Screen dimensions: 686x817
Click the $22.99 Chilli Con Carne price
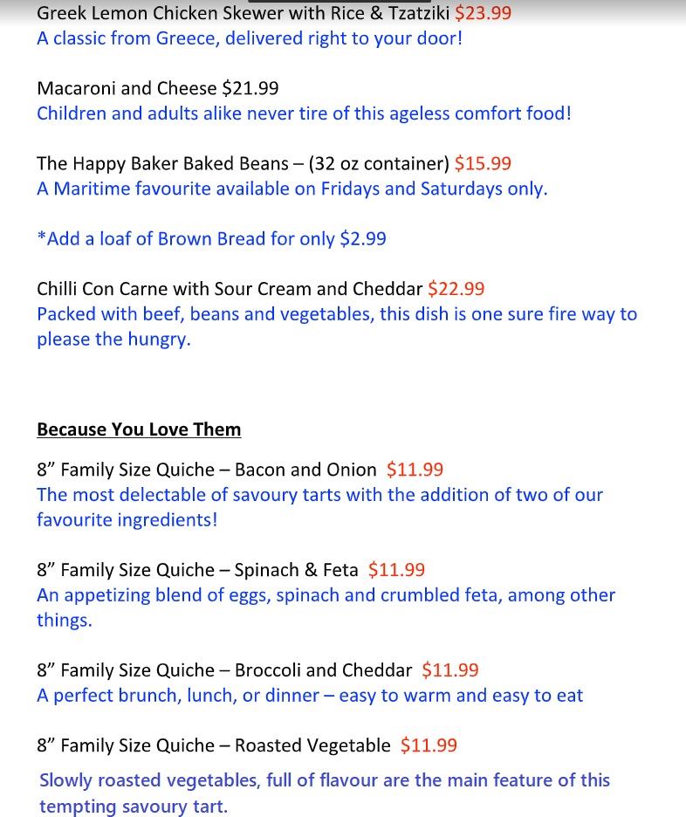pyautogui.click(x=456, y=288)
